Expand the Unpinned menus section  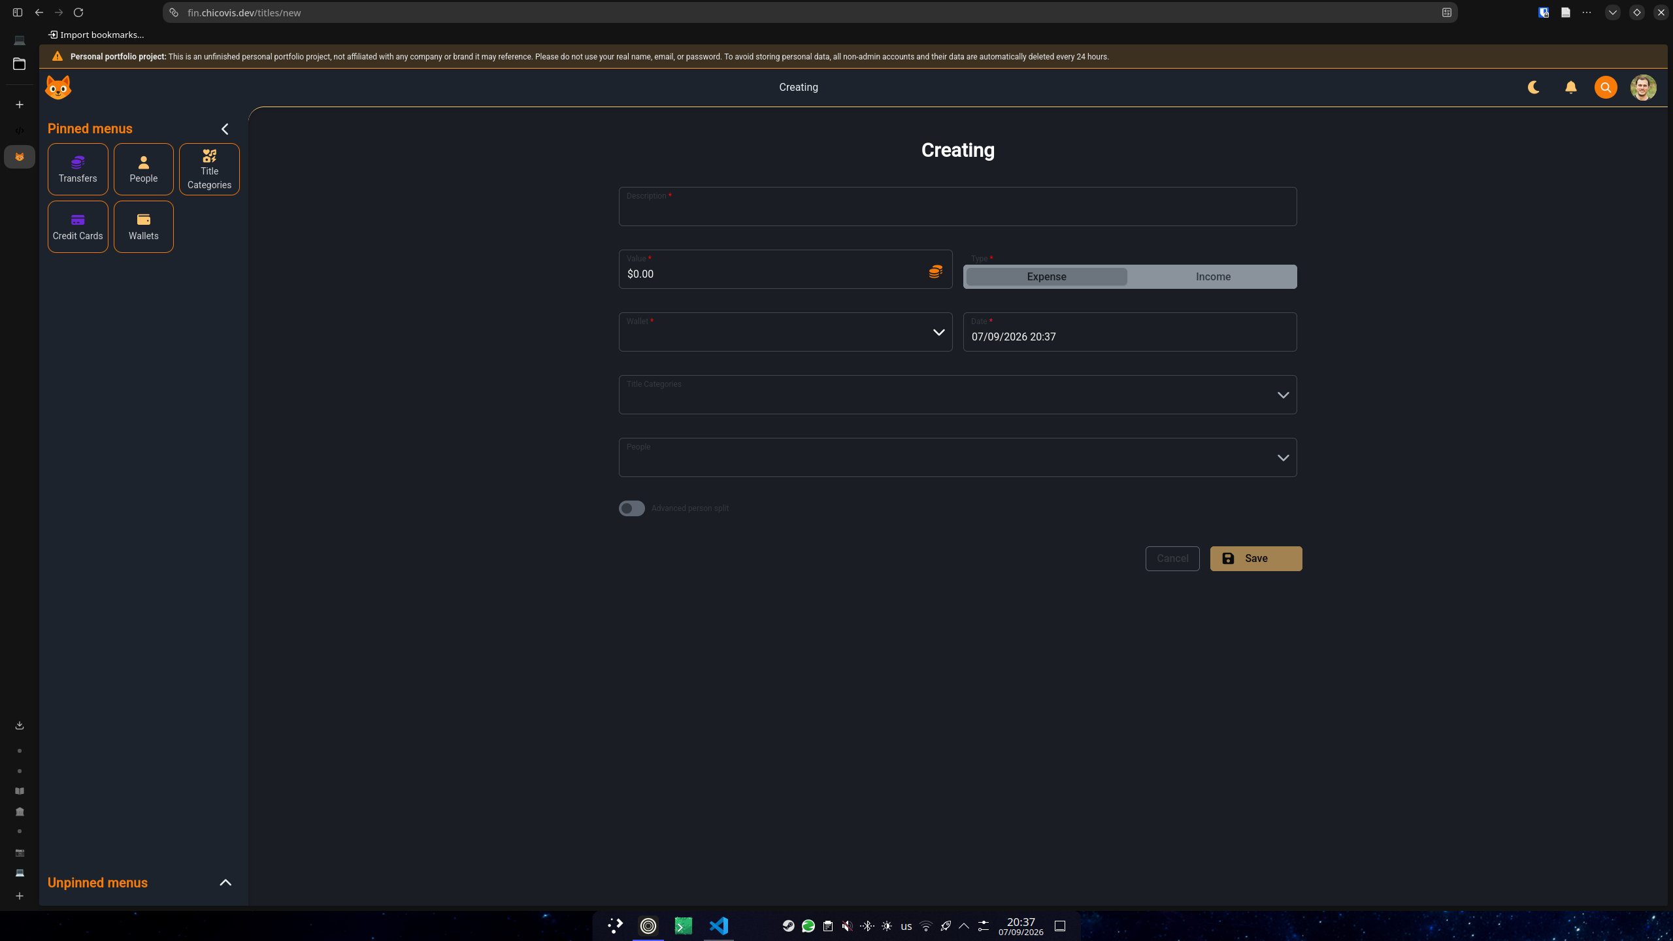point(225,883)
